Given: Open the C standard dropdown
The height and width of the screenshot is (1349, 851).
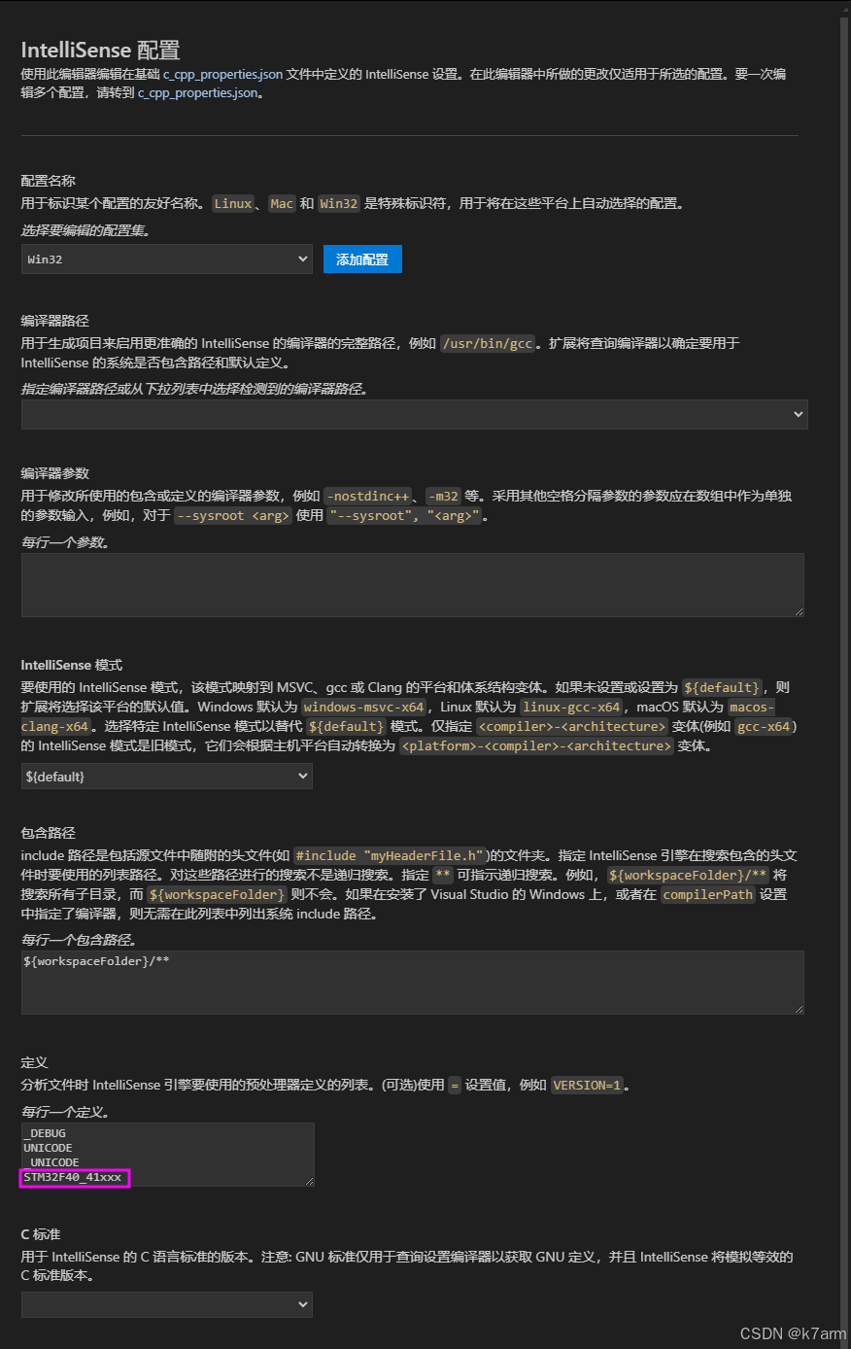Looking at the screenshot, I should [167, 1304].
